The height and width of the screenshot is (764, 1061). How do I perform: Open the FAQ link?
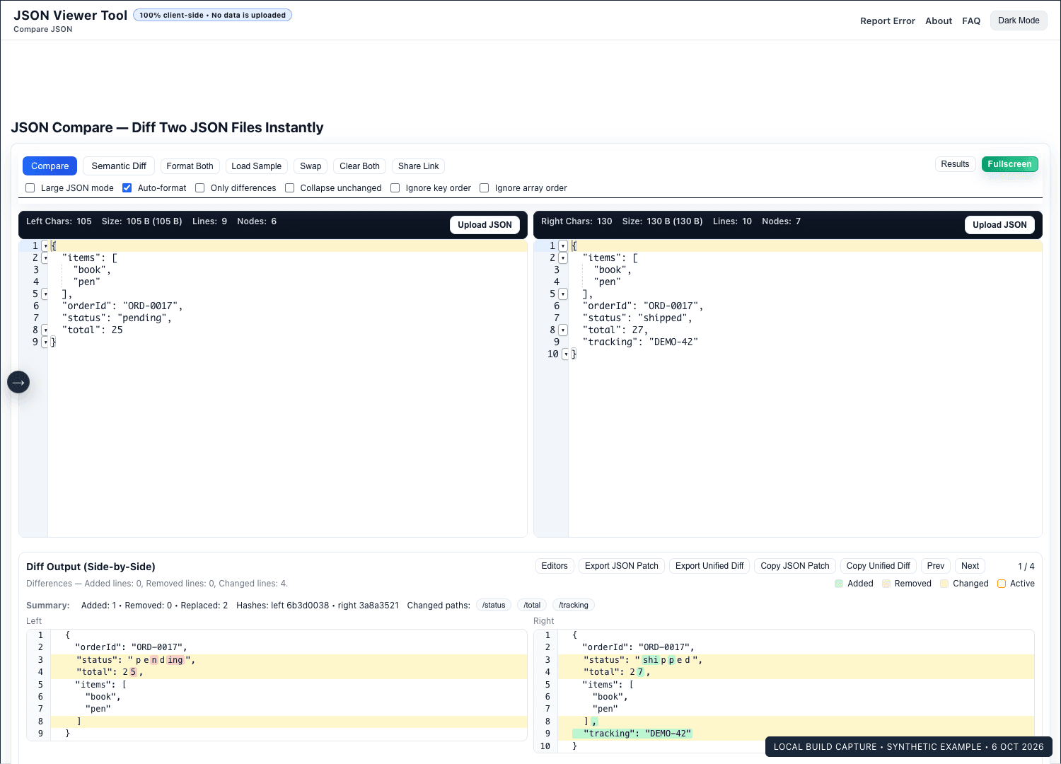971,21
